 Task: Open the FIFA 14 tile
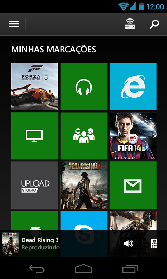coord(133,136)
